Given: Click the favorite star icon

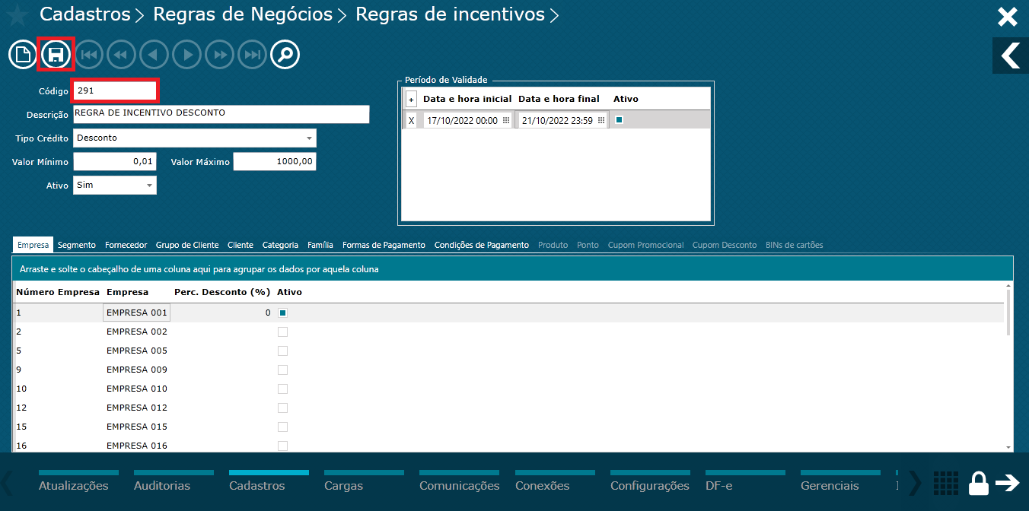Looking at the screenshot, I should (x=18, y=16).
